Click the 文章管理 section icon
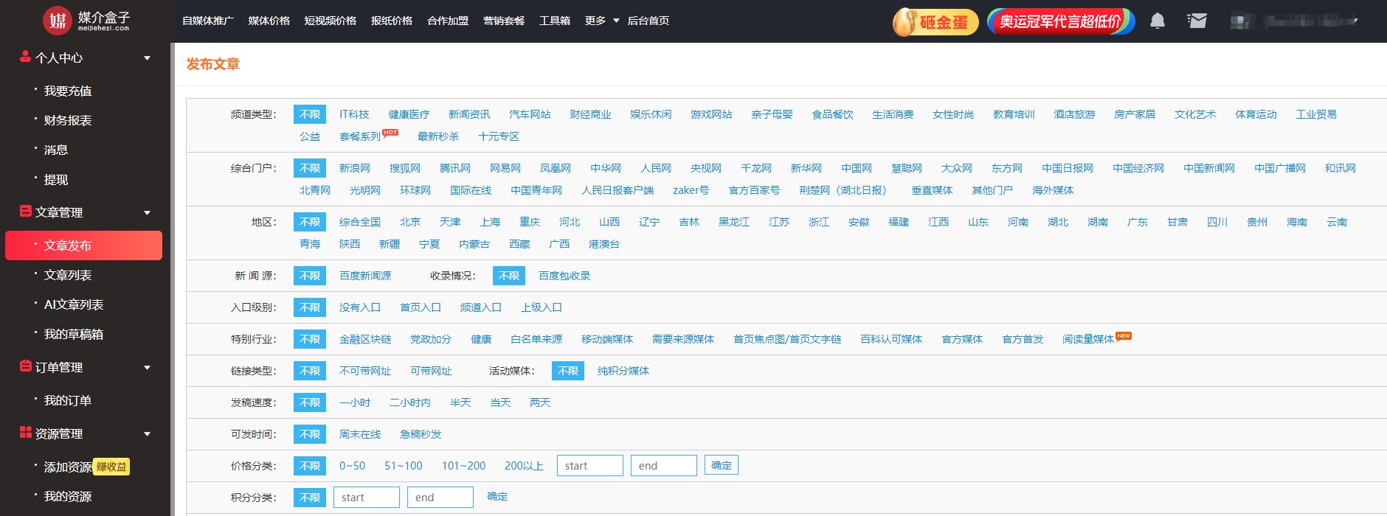Viewport: 1387px width, 516px height. click(x=25, y=211)
